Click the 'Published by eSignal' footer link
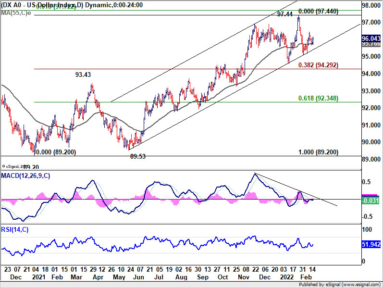The image size is (383, 288). pyautogui.click(x=340, y=284)
